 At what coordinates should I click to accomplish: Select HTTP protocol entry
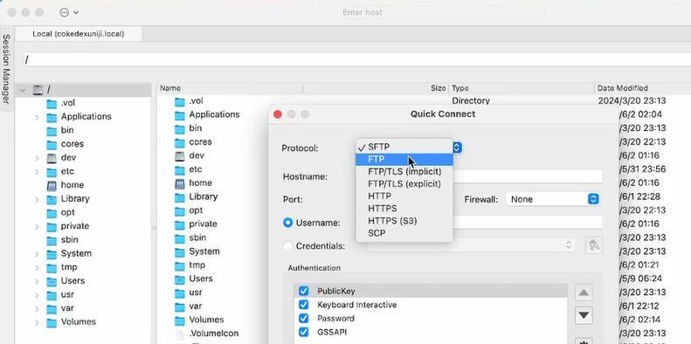404,196
